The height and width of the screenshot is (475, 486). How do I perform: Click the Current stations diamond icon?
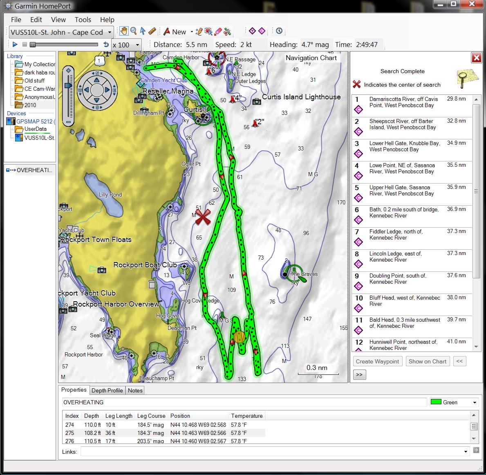(262, 31)
